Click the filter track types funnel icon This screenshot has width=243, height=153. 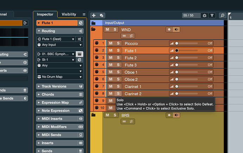pyautogui.click(x=212, y=15)
